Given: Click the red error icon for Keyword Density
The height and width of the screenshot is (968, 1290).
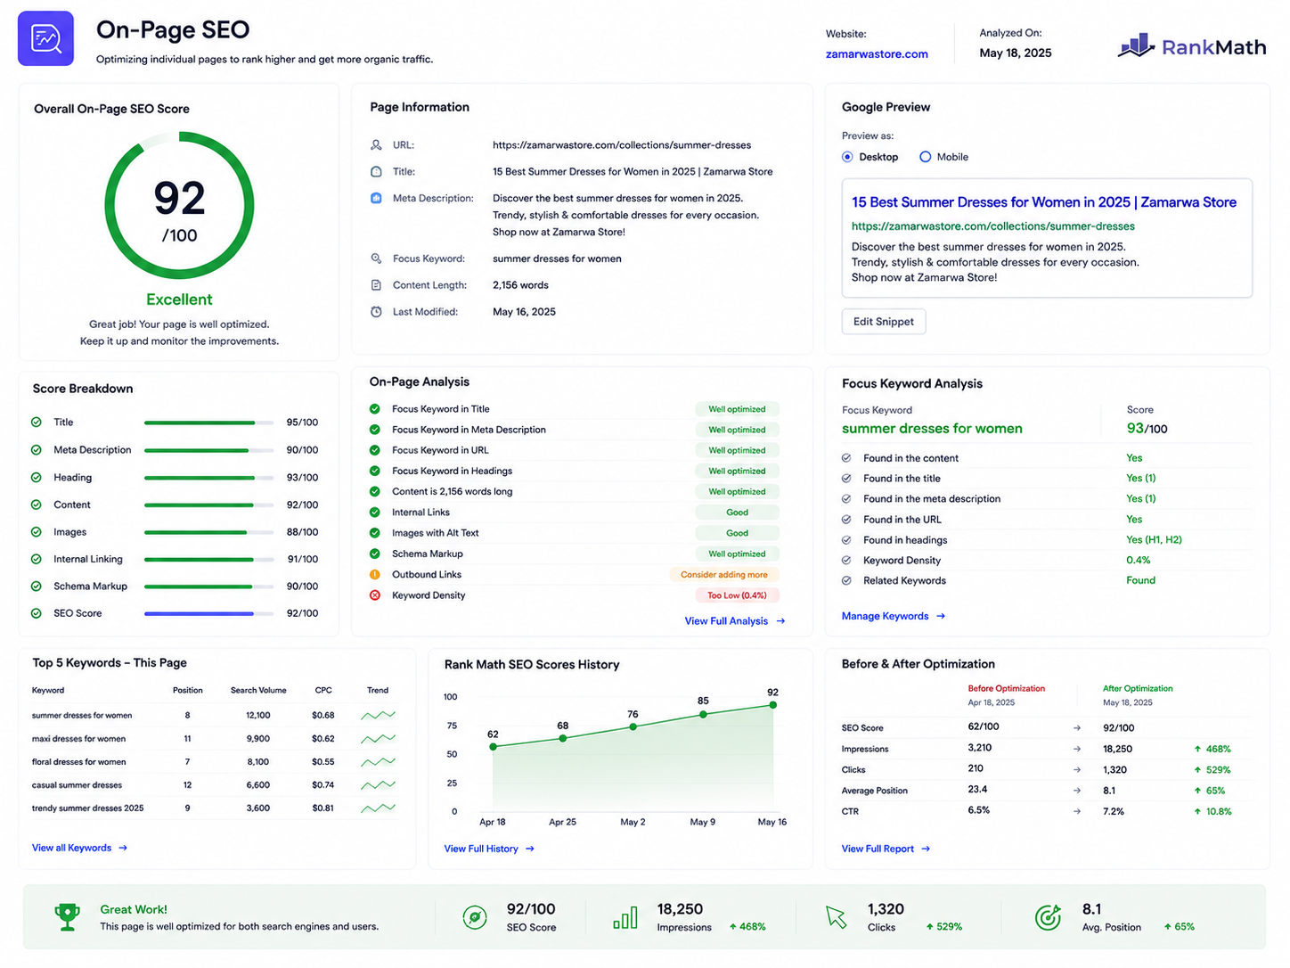Looking at the screenshot, I should coord(375,595).
